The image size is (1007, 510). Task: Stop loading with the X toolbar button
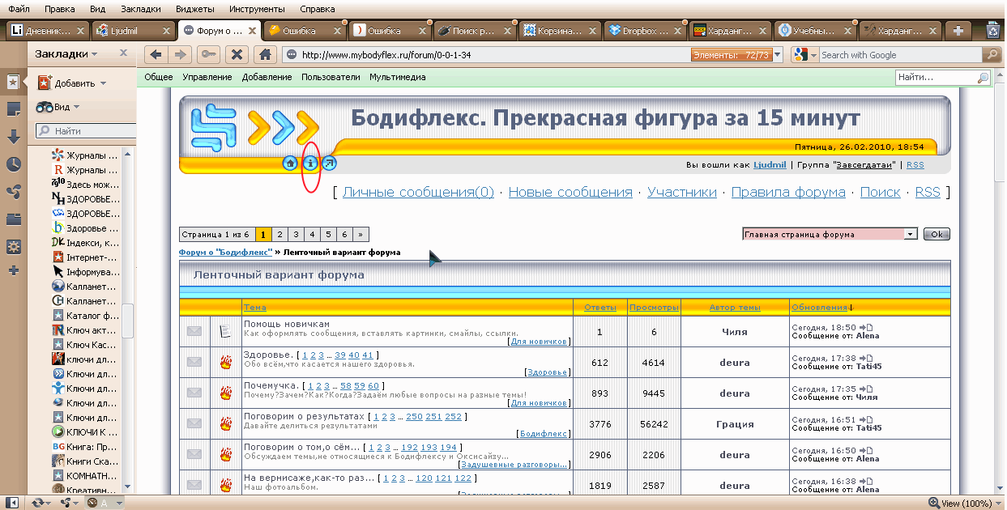[237, 54]
